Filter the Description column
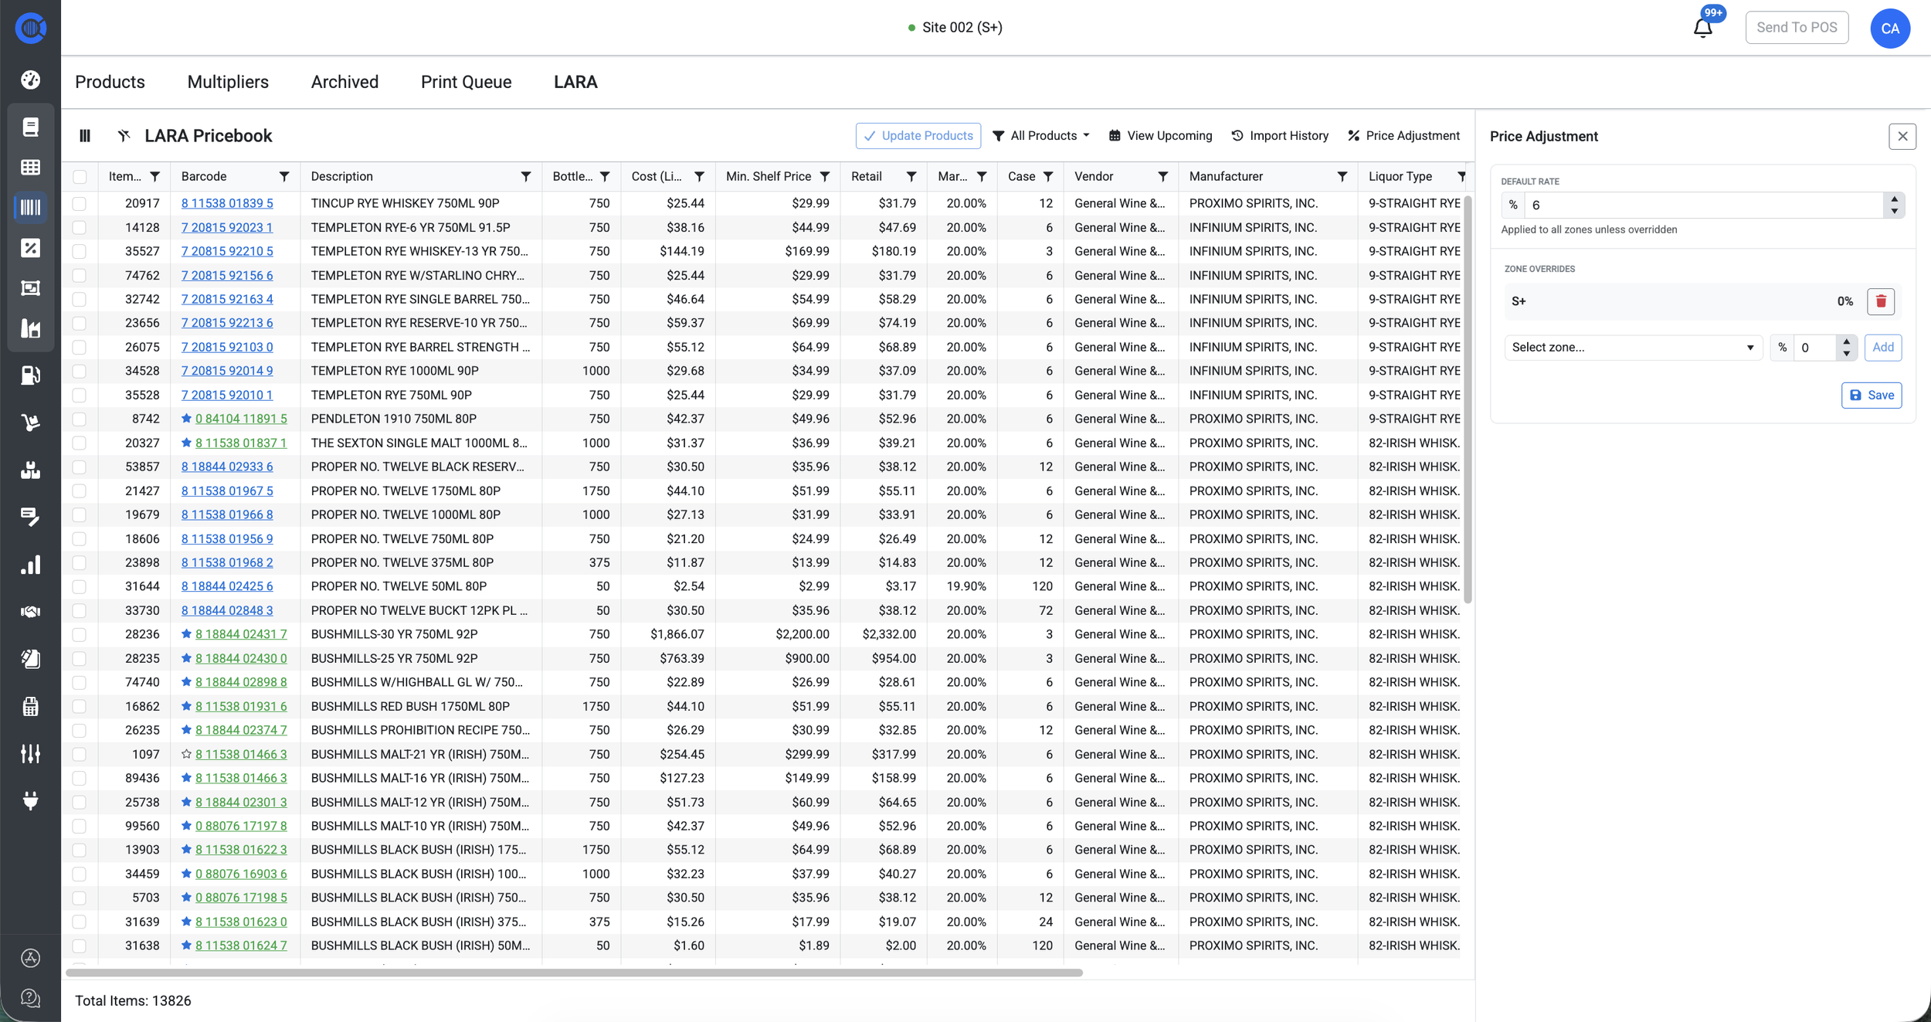 click(526, 177)
